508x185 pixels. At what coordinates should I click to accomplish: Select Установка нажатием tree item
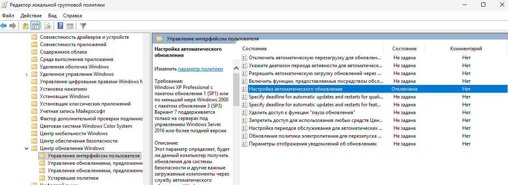point(63,89)
